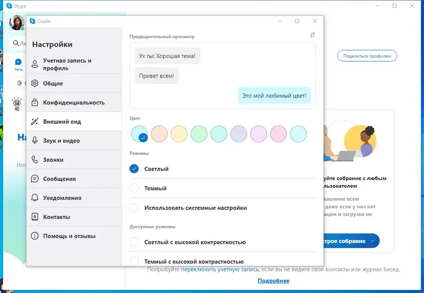This screenshot has width=424, height=293.
Task: Click the Чаты icon in main Skype window
Action: pos(18,62)
